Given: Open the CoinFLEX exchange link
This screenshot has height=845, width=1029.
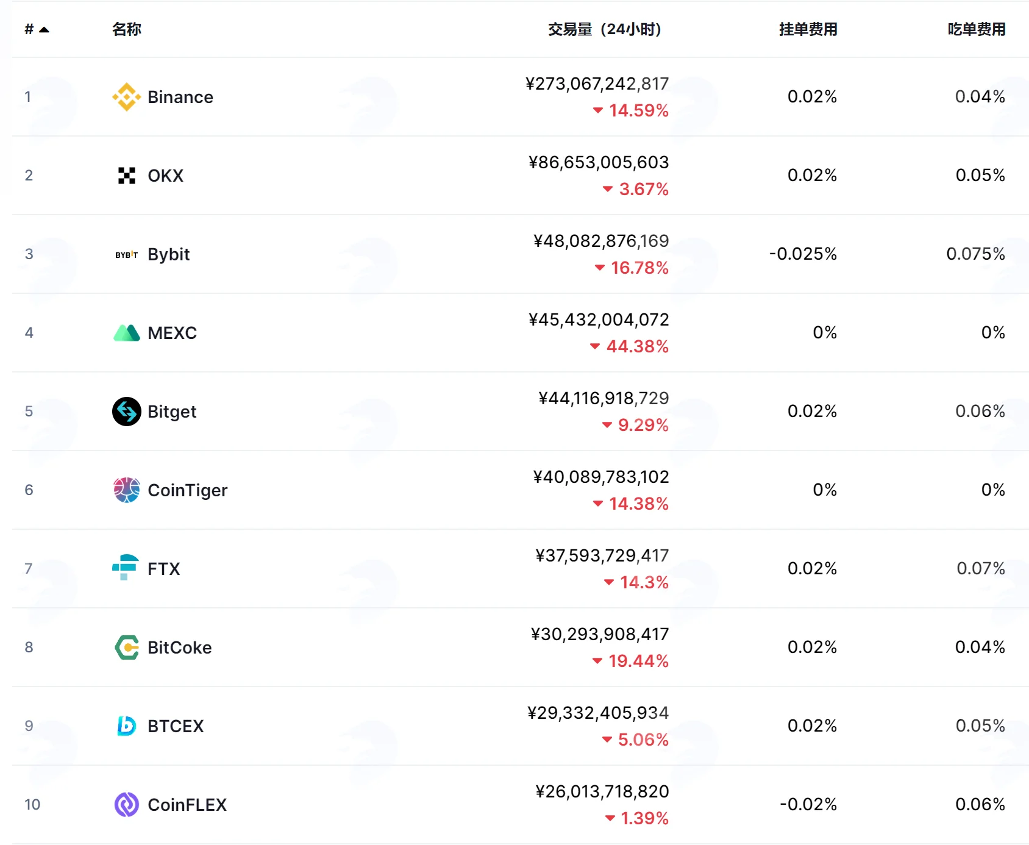Looking at the screenshot, I should click(x=187, y=805).
